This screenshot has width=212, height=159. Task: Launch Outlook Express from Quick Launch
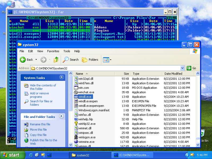[37, 155]
